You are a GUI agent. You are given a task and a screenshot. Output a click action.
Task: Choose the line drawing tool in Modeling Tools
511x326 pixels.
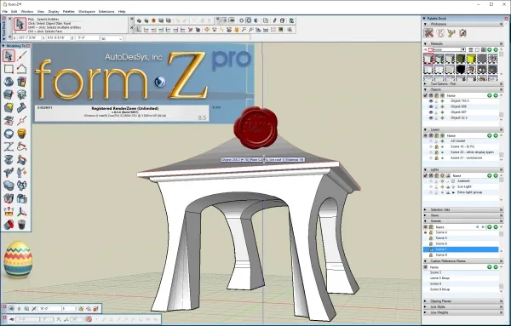(21, 56)
